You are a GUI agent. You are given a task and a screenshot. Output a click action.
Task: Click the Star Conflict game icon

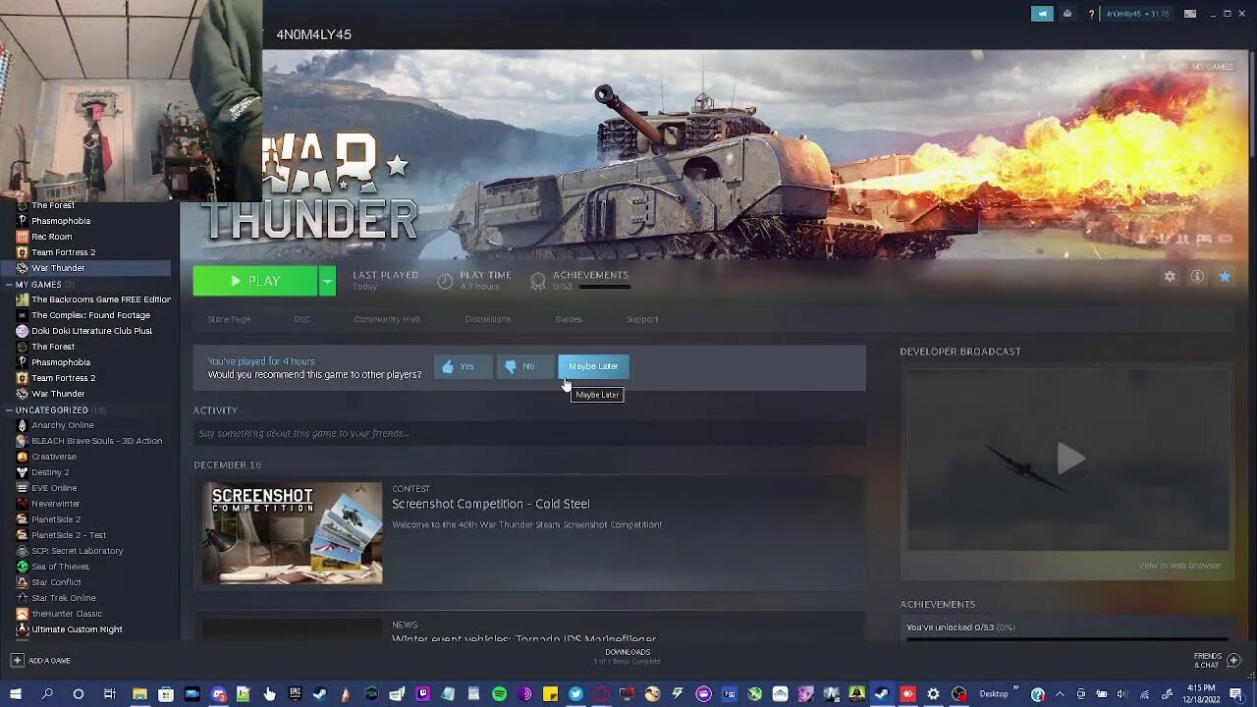pyautogui.click(x=22, y=582)
